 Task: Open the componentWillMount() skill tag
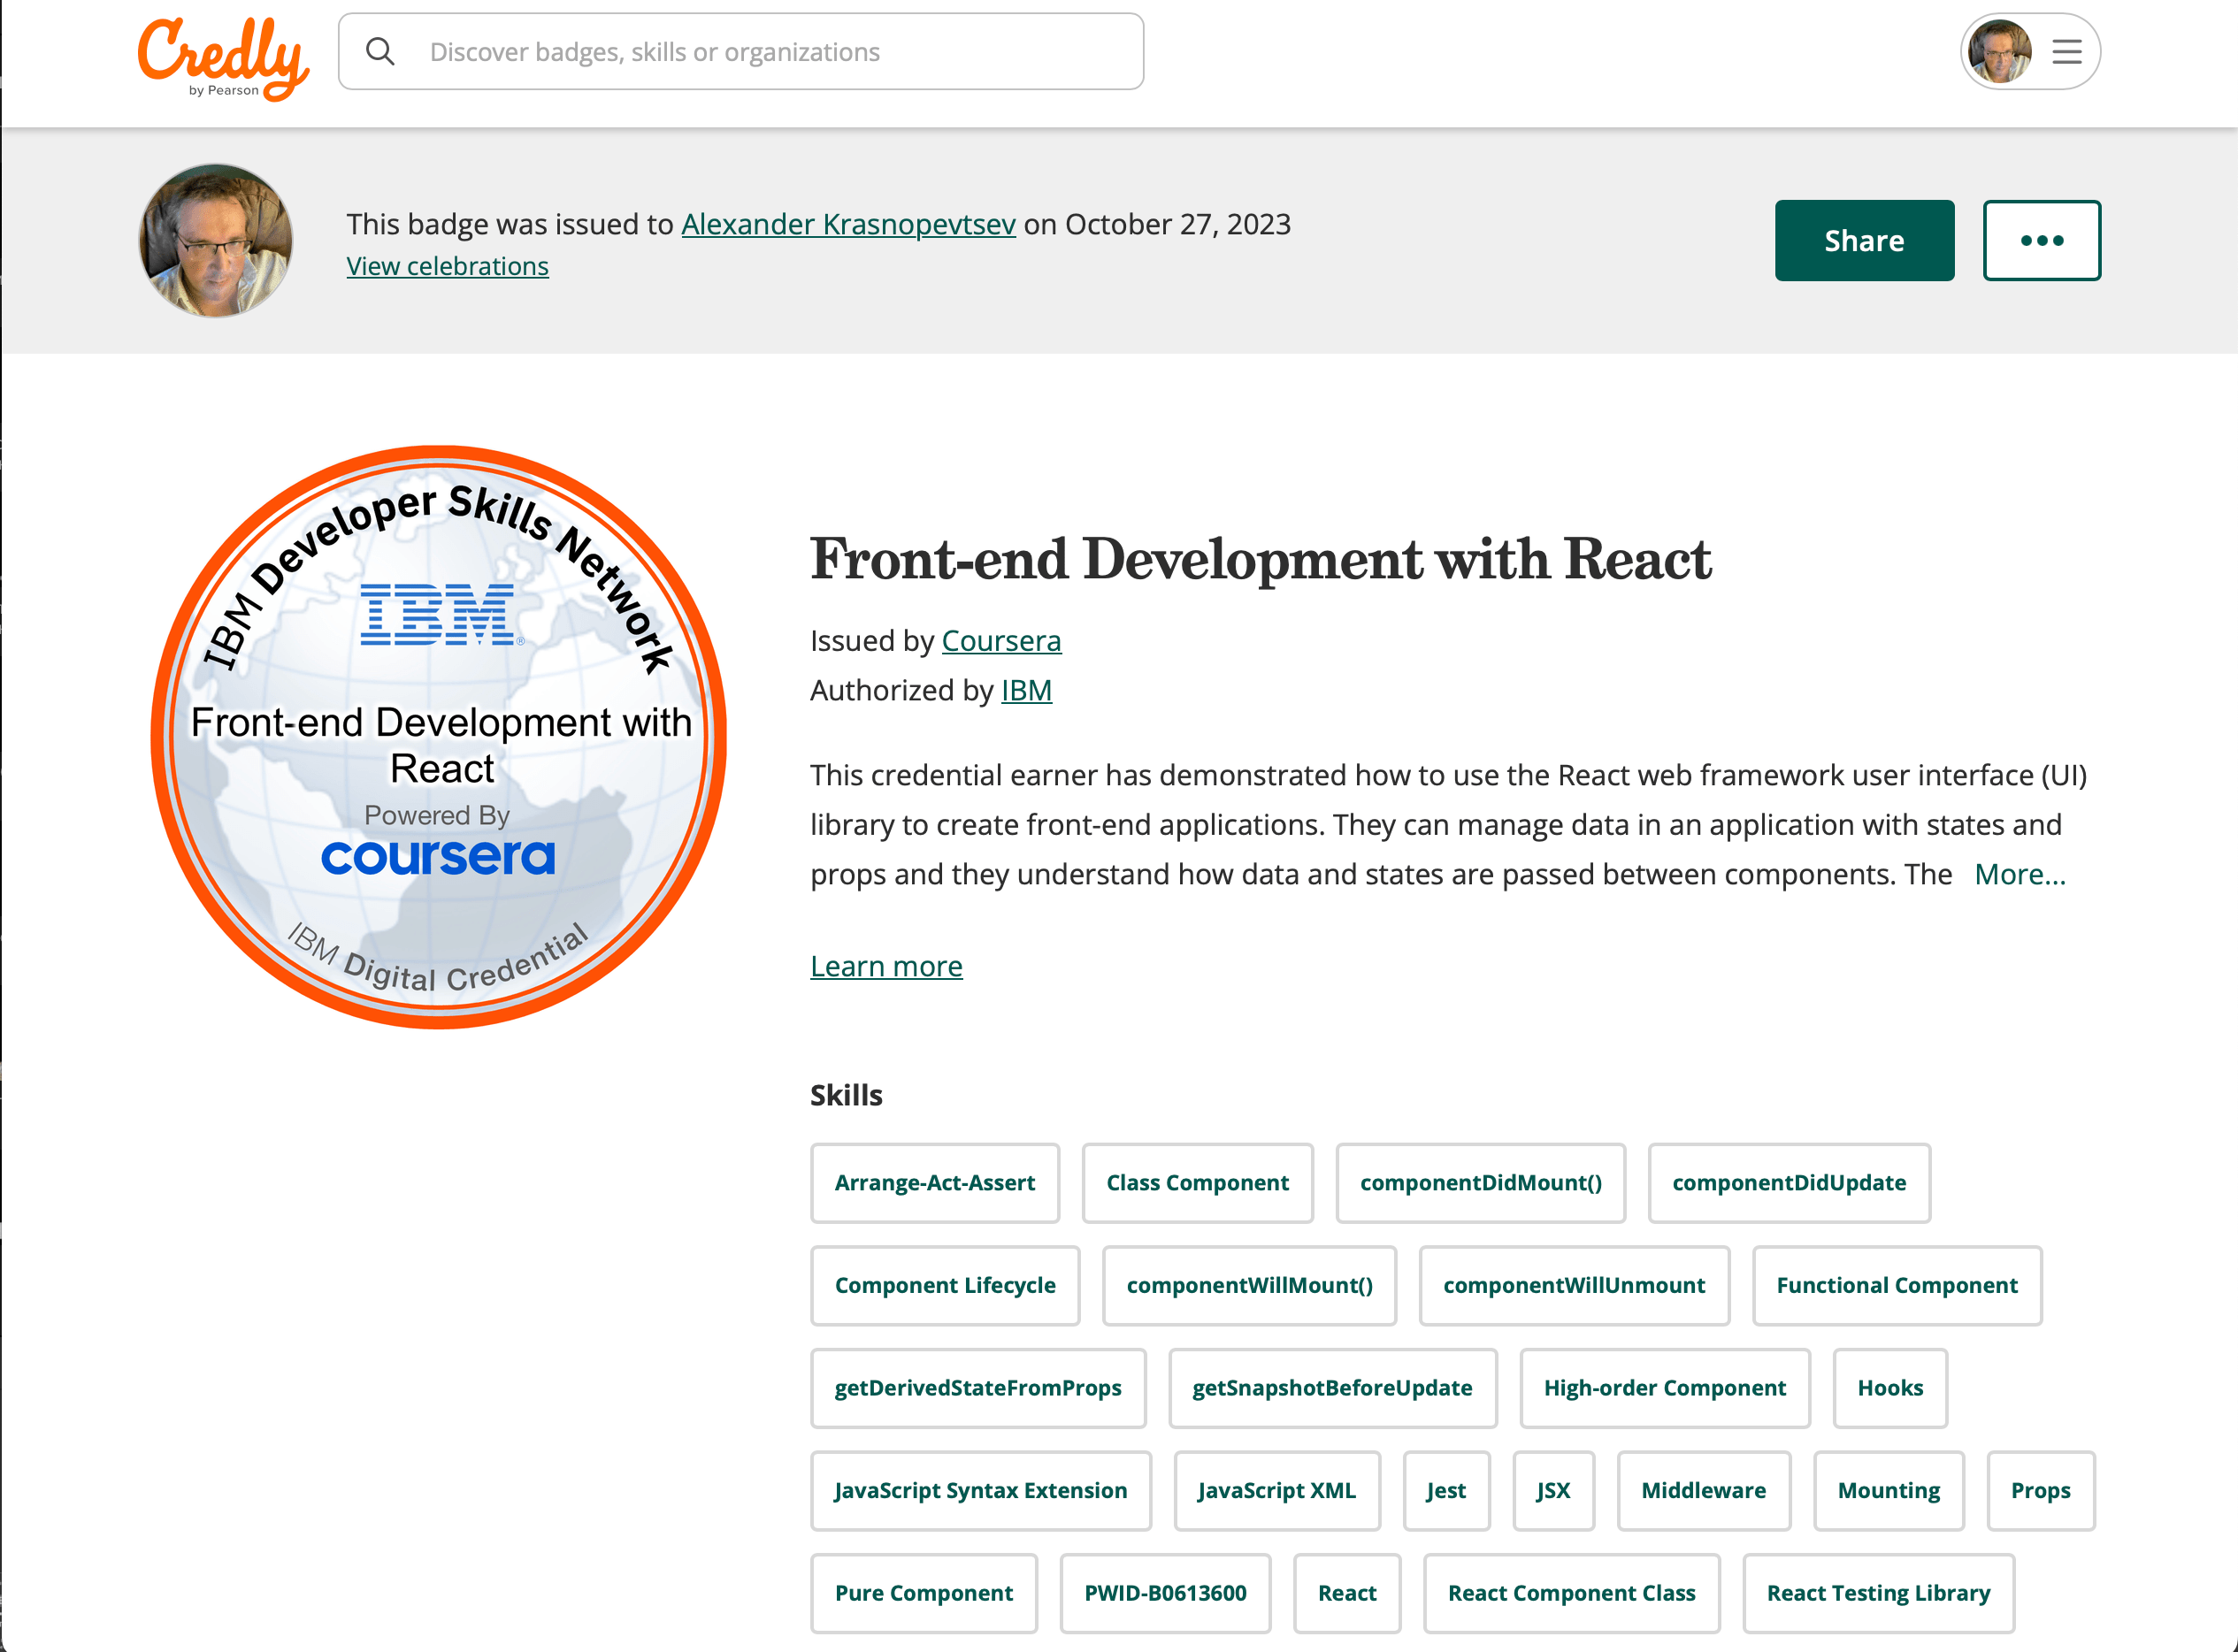(x=1249, y=1286)
